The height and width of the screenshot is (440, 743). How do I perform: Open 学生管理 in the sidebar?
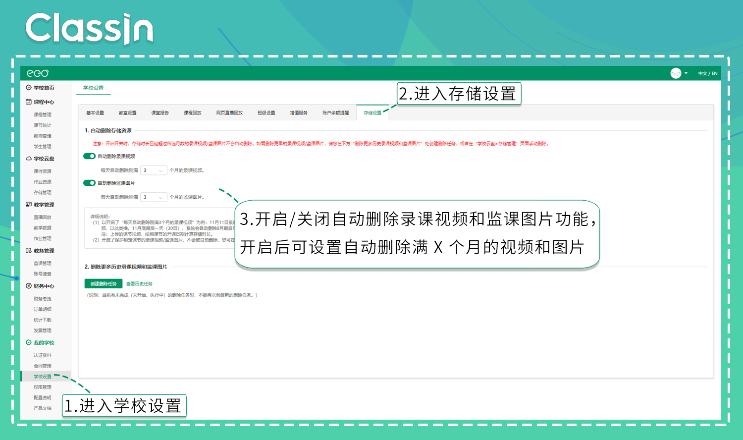(43, 147)
